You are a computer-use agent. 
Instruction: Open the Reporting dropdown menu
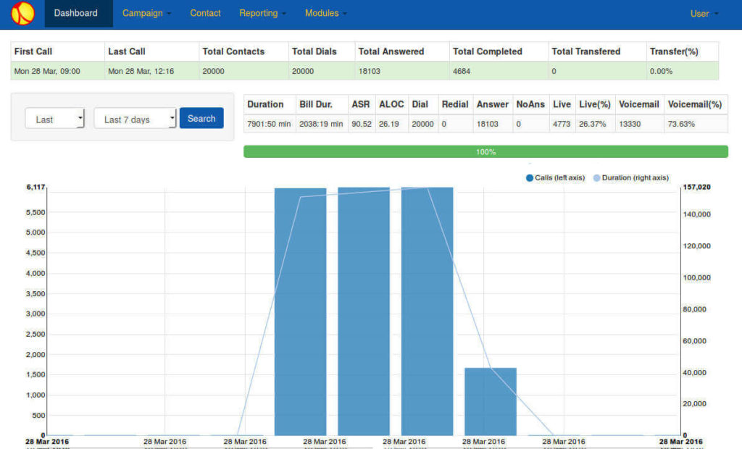[x=262, y=12]
